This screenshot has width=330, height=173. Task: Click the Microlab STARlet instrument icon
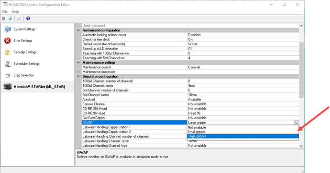pyautogui.click(x=8, y=87)
